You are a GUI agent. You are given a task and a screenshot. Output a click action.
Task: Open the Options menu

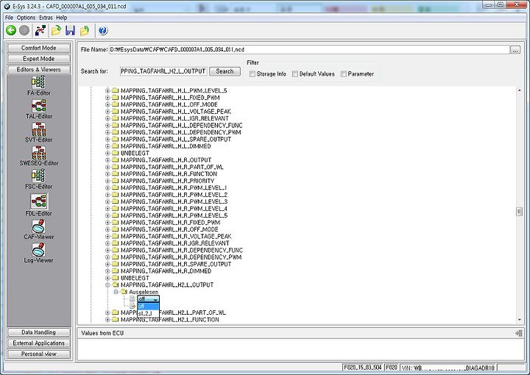pos(26,18)
